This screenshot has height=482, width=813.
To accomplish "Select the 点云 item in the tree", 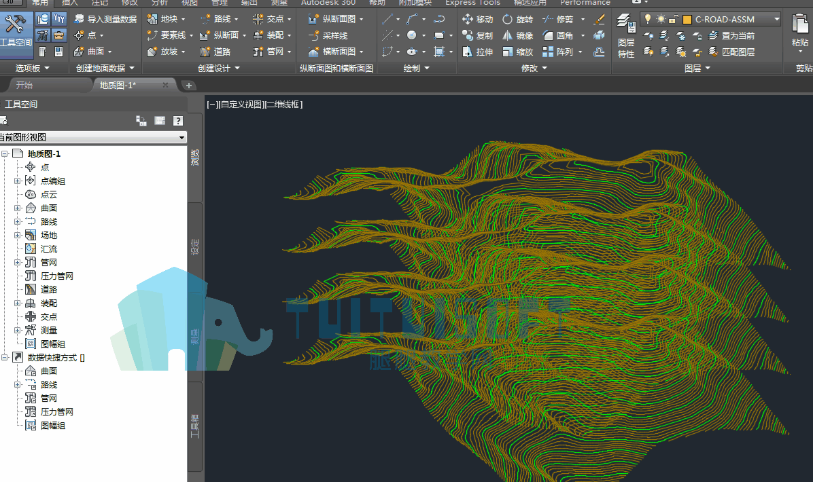I will [x=49, y=195].
